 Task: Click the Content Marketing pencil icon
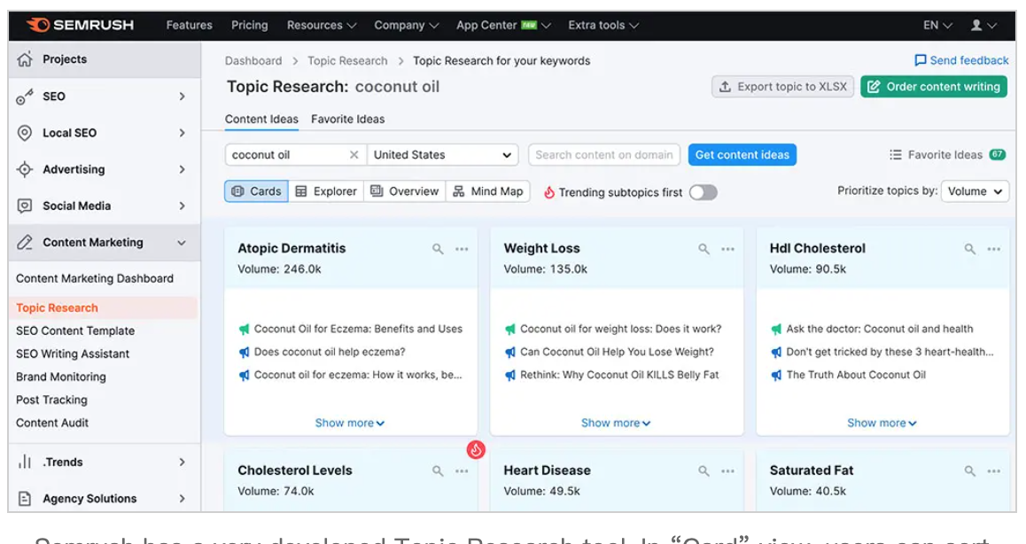pos(24,242)
